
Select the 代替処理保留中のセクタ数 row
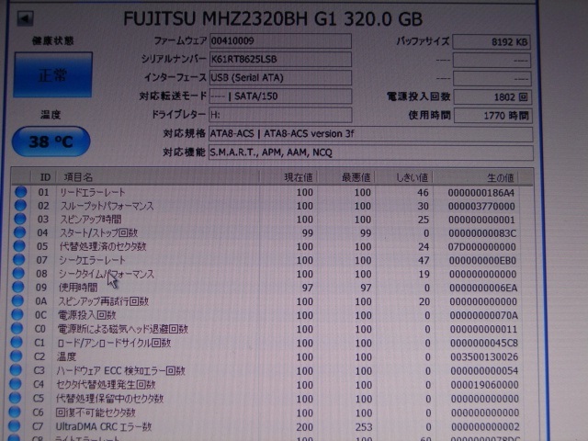[272, 398]
